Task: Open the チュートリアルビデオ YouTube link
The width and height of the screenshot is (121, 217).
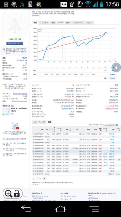Action: pyautogui.click(x=11, y=133)
